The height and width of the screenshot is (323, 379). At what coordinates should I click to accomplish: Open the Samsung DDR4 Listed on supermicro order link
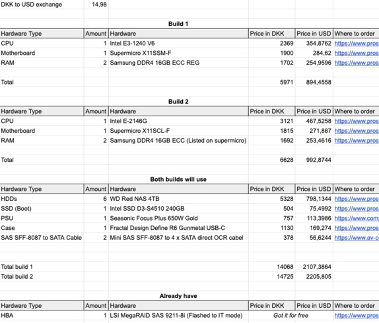(357, 141)
